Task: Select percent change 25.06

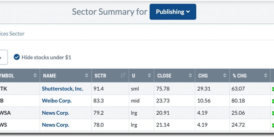Action: (238, 113)
